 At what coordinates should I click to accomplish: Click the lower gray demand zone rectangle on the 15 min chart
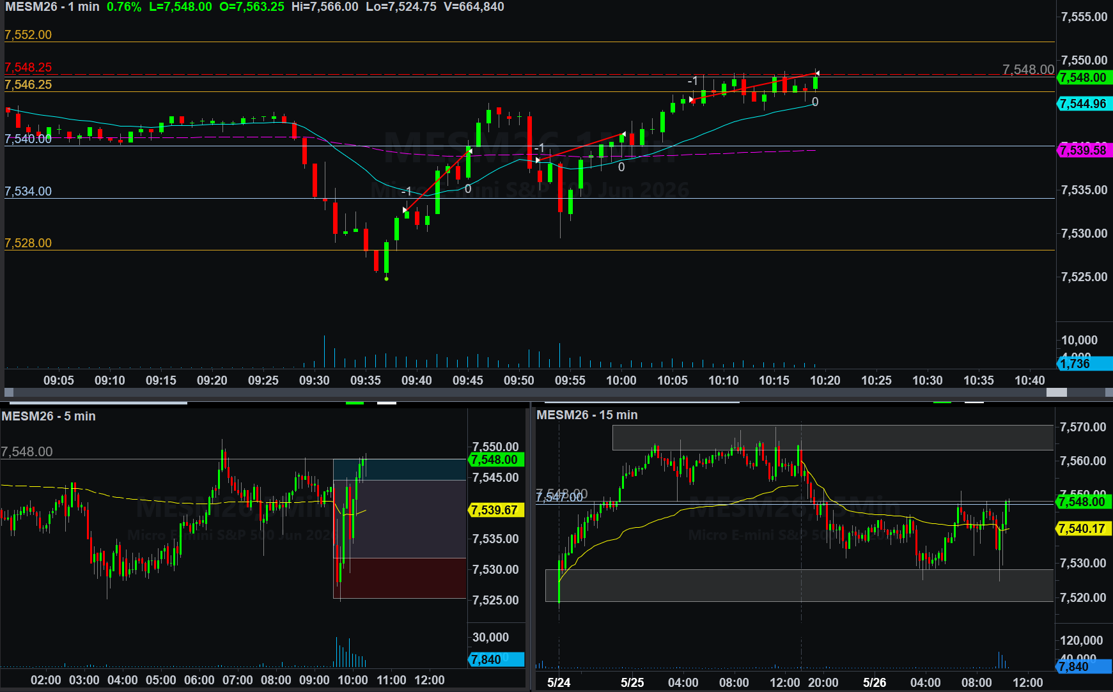point(799,585)
